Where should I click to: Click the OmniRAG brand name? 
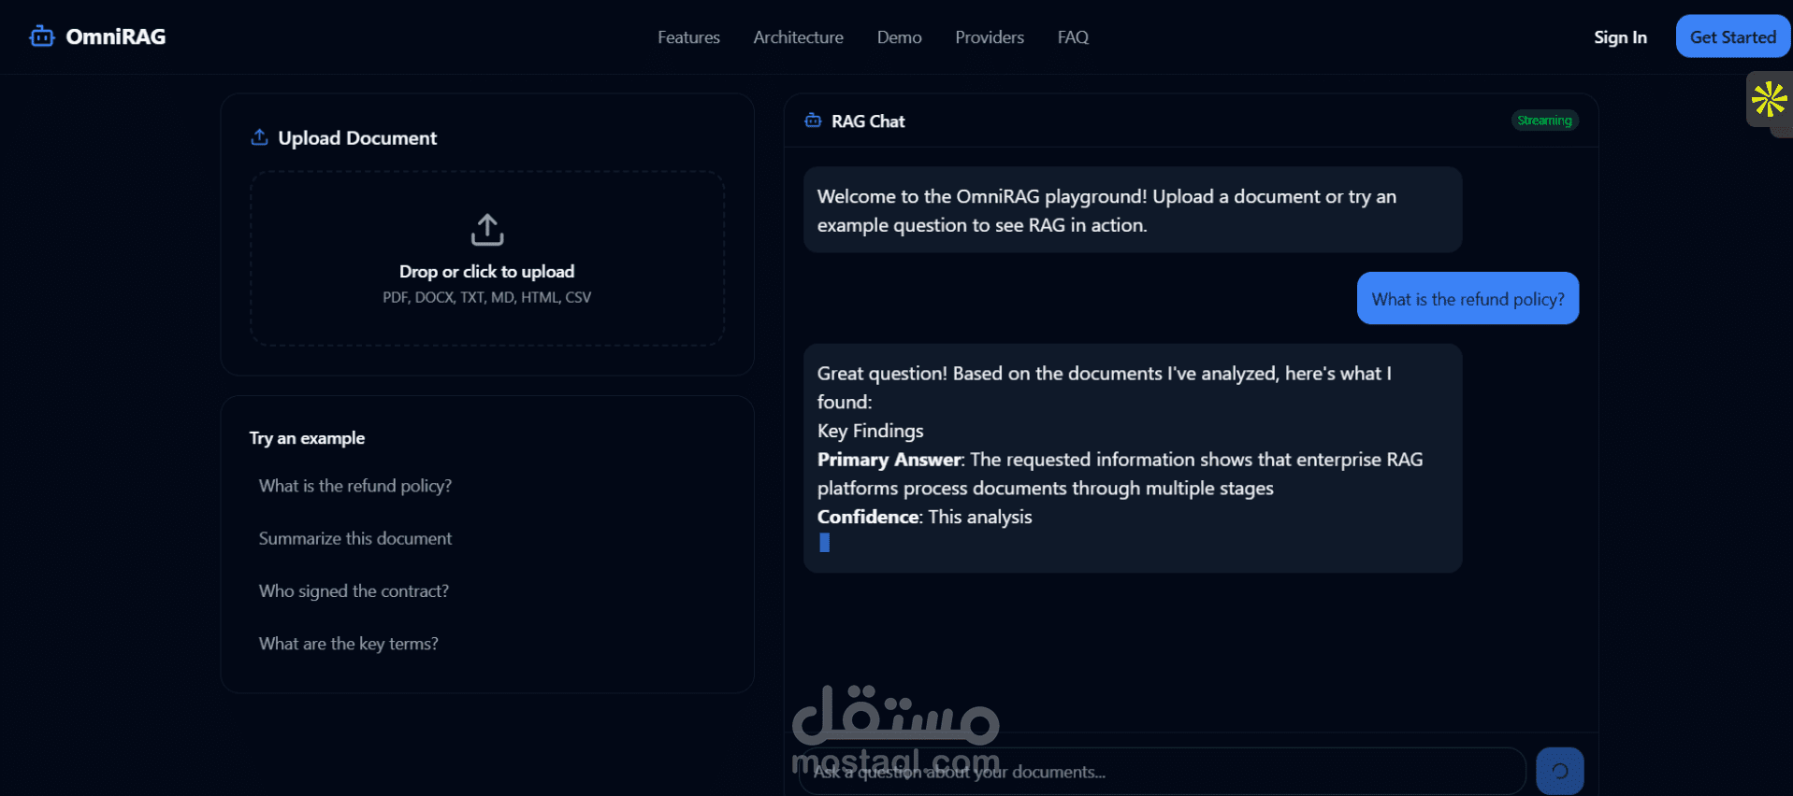(x=116, y=36)
